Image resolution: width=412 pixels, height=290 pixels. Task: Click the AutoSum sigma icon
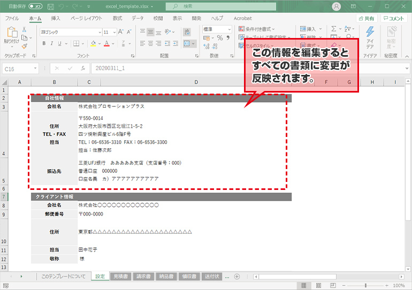pos(334,29)
